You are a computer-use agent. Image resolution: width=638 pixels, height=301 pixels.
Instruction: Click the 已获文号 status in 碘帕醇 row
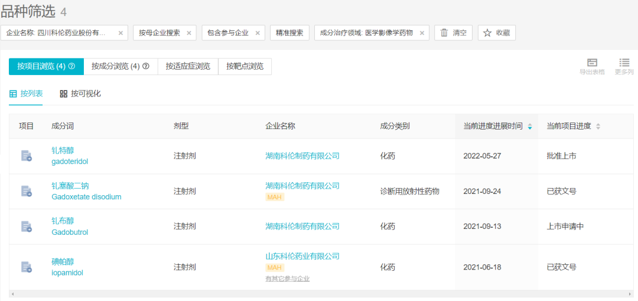click(562, 268)
